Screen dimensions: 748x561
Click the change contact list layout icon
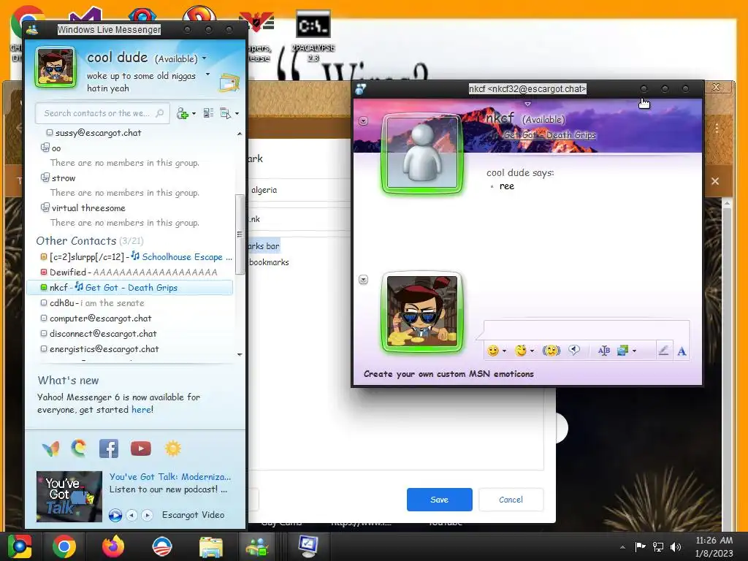coord(208,113)
